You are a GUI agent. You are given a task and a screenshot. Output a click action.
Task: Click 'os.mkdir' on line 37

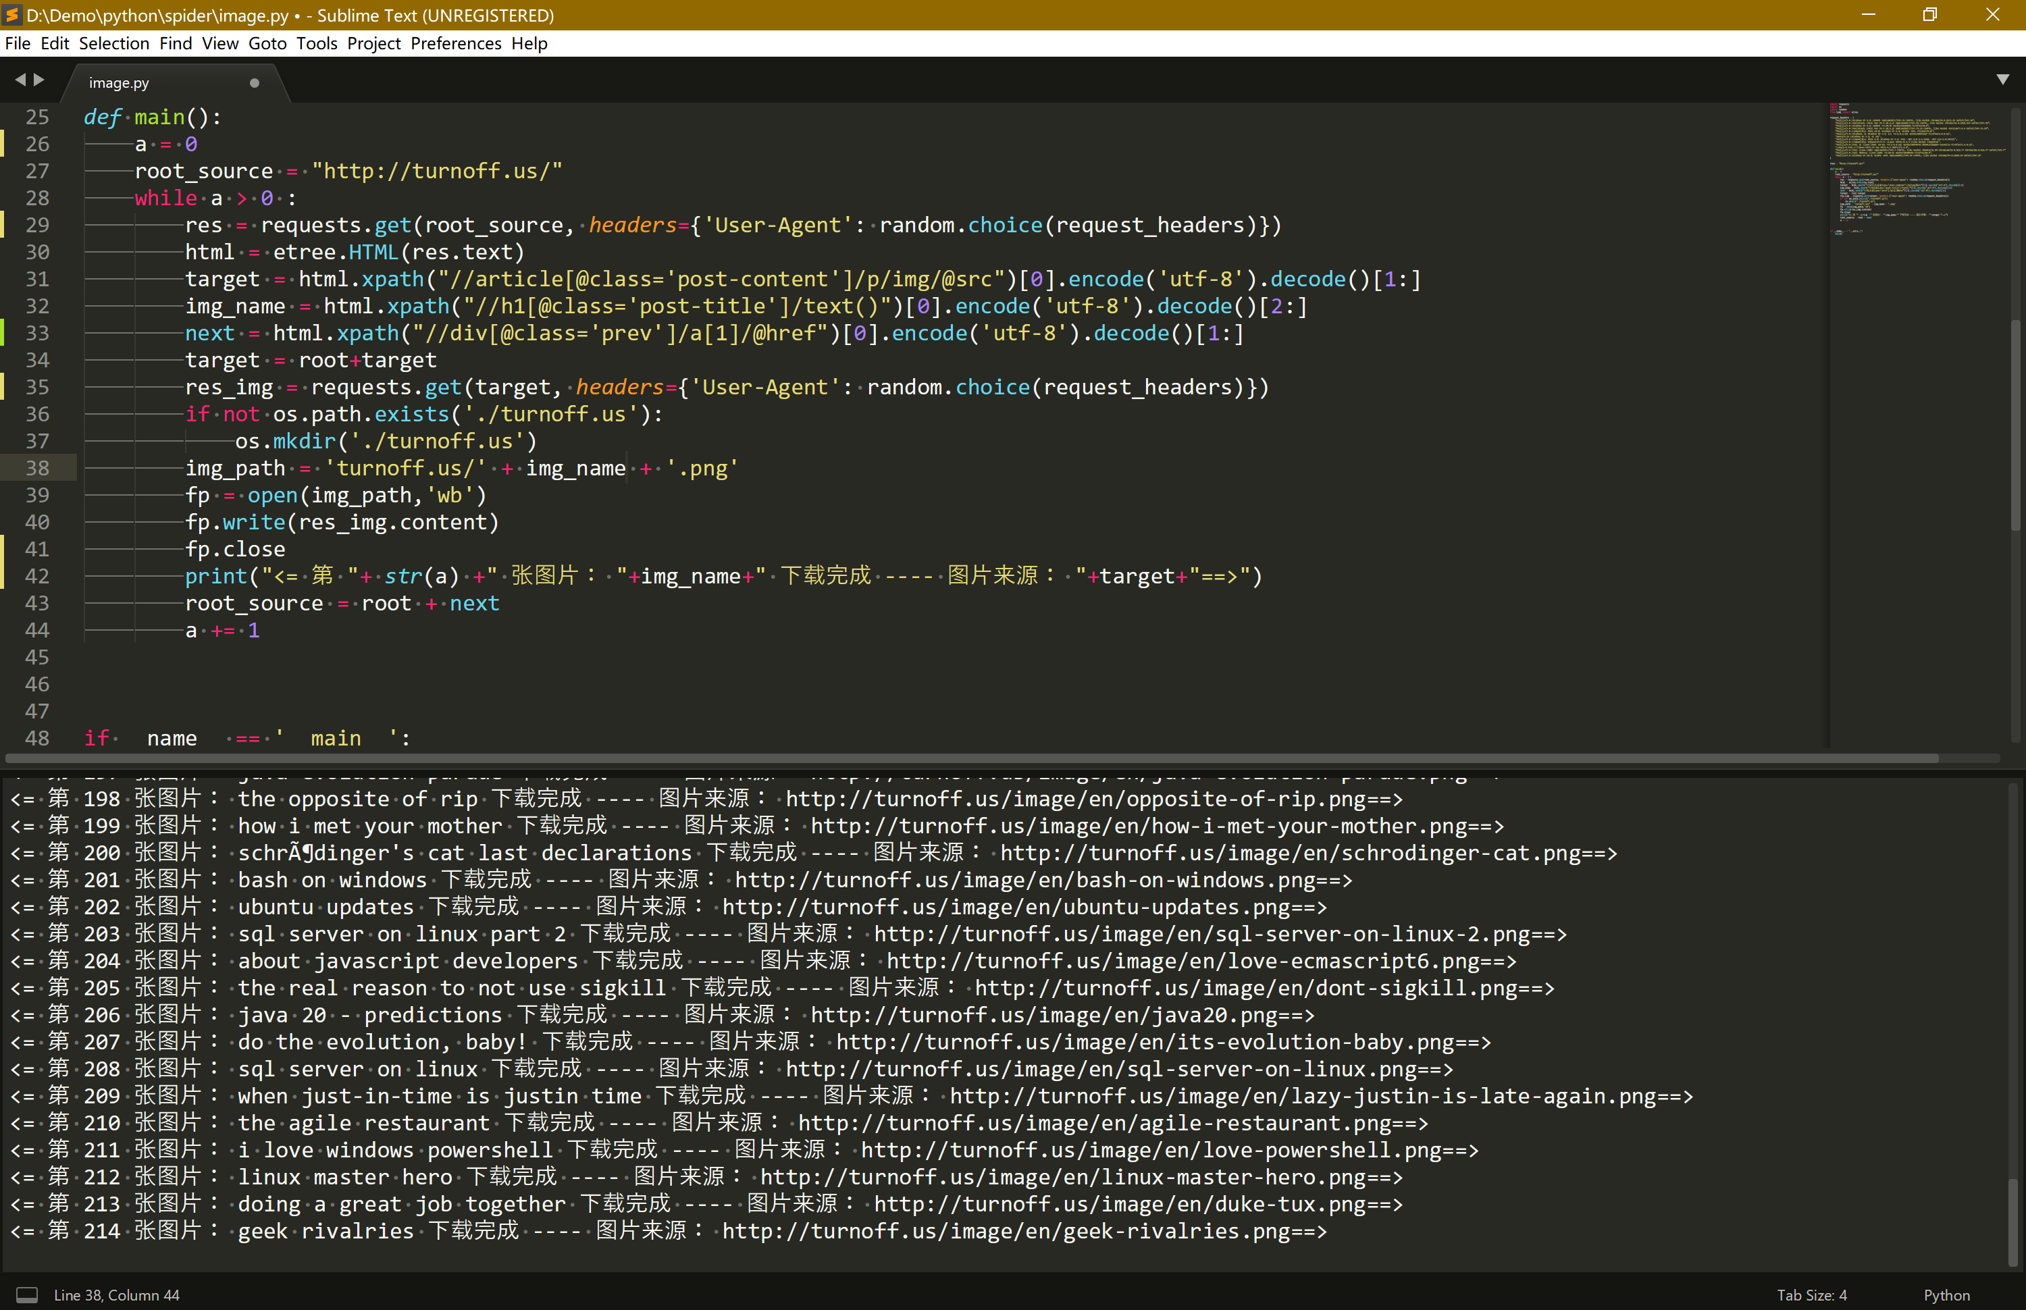tap(286, 441)
